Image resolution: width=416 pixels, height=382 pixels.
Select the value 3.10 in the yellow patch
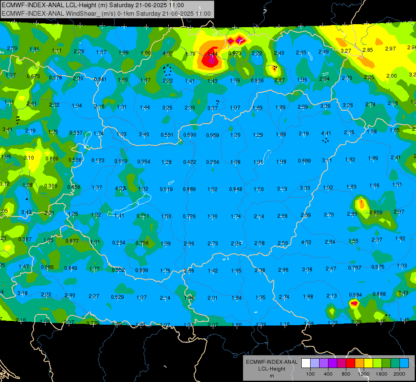[x=29, y=158]
